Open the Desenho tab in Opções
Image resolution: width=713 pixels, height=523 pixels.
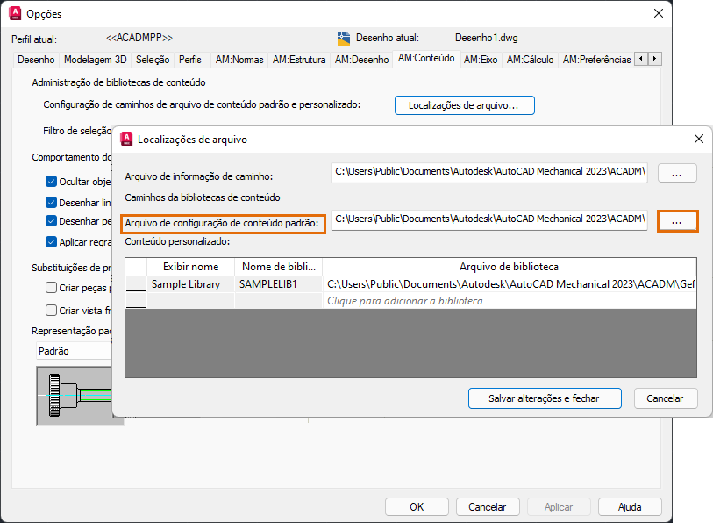36,60
